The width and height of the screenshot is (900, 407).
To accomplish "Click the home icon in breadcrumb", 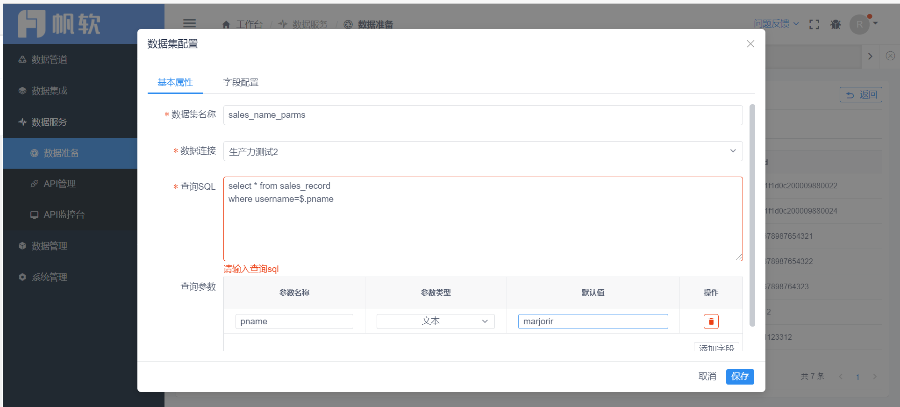I will tap(226, 24).
